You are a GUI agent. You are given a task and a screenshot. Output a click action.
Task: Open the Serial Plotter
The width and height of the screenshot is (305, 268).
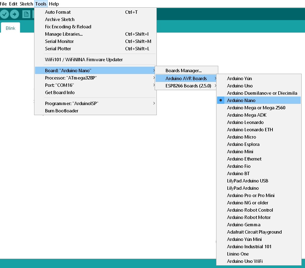point(95,49)
